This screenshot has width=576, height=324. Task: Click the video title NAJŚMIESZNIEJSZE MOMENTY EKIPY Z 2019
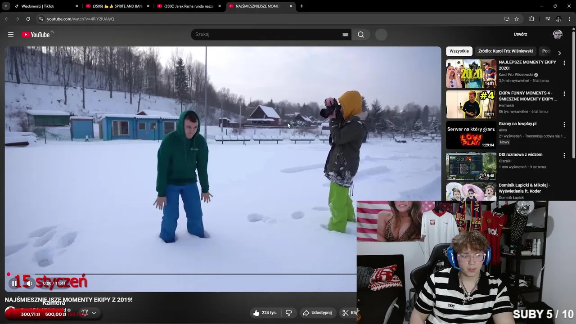click(x=69, y=300)
